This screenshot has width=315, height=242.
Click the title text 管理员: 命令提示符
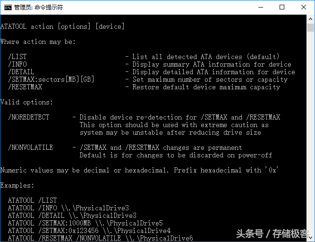38,8
